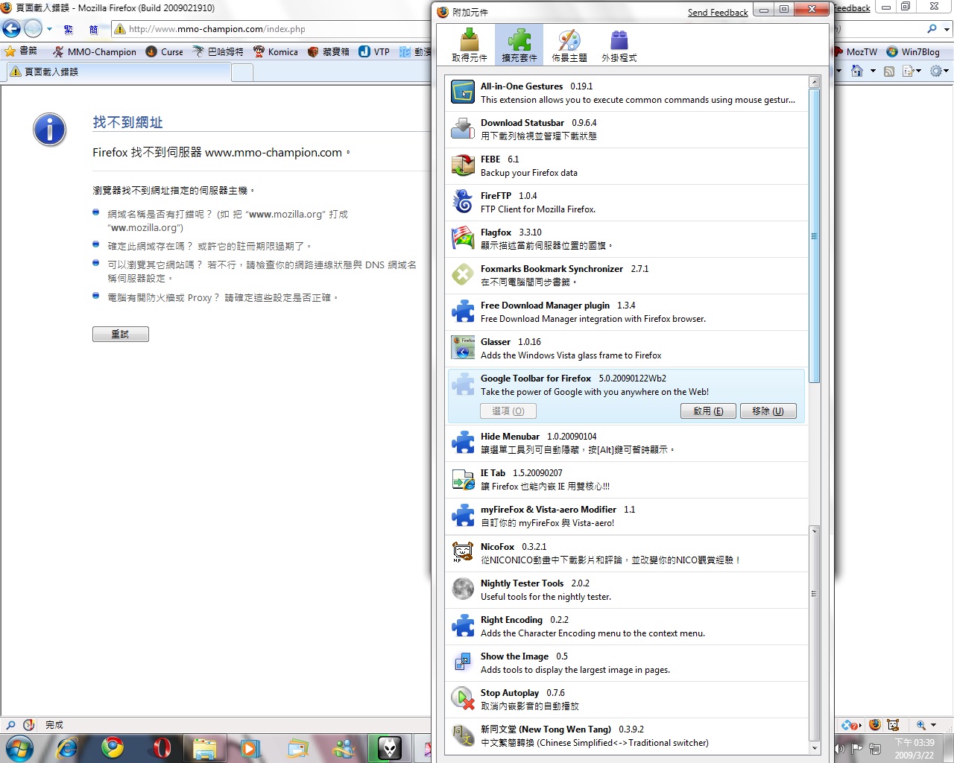This screenshot has height=763, width=954.
Task: Open the Win7Blog bookmark
Action: pos(913,51)
